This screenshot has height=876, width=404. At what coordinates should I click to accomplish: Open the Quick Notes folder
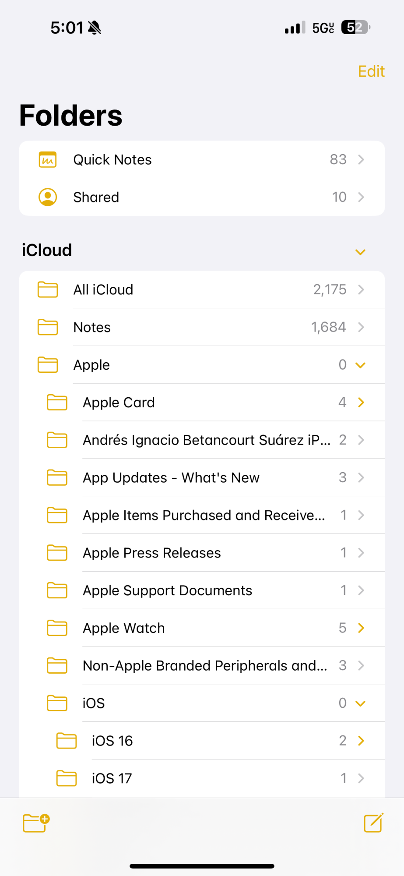pos(202,159)
